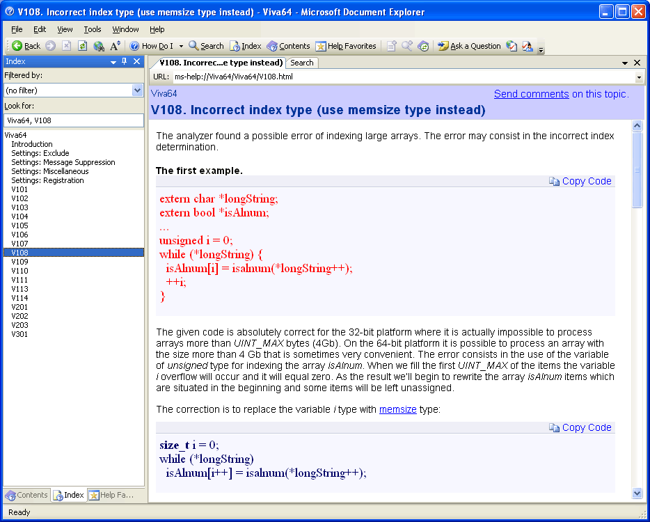Screen dimensions: 650x522
Task: Click Sync with Table of Contents icon
Action: click(423, 46)
